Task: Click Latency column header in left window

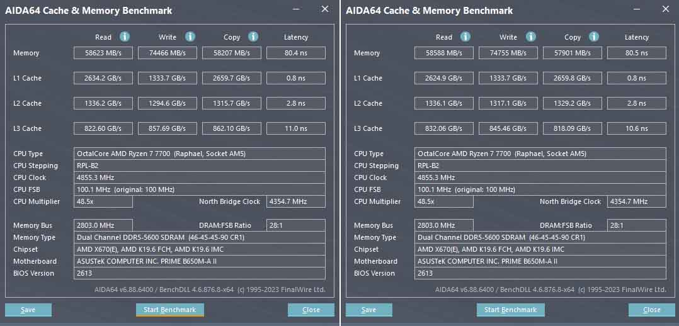Action: pyautogui.click(x=296, y=37)
